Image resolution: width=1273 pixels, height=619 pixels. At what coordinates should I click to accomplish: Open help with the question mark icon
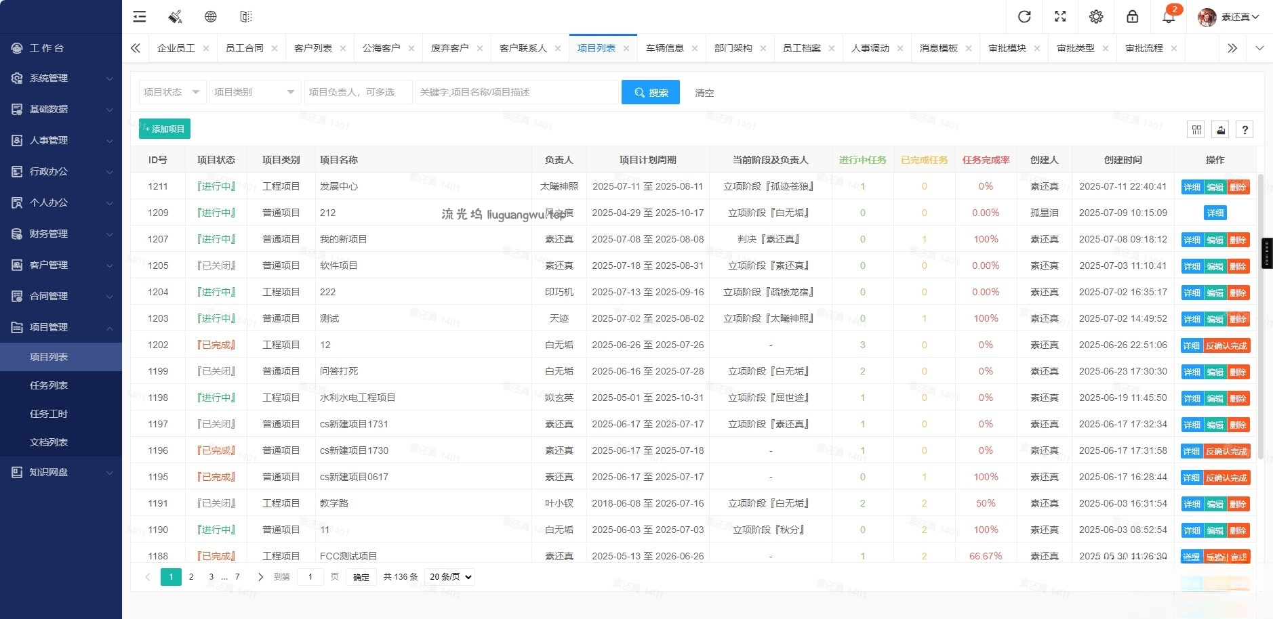pos(1246,129)
